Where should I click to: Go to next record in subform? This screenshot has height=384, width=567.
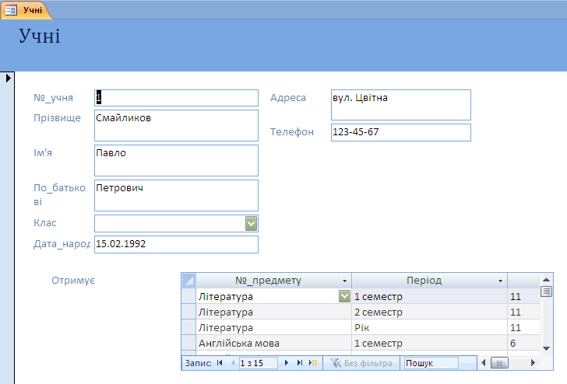[287, 363]
